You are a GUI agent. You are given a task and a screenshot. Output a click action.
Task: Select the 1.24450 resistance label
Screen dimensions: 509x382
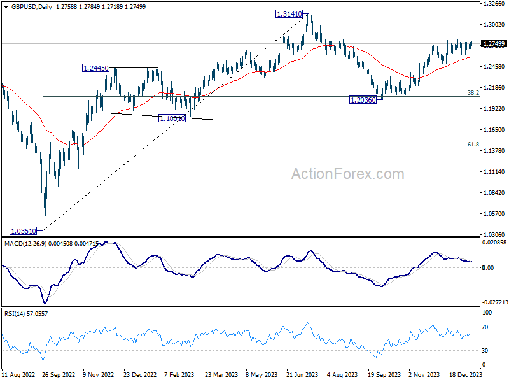click(96, 67)
